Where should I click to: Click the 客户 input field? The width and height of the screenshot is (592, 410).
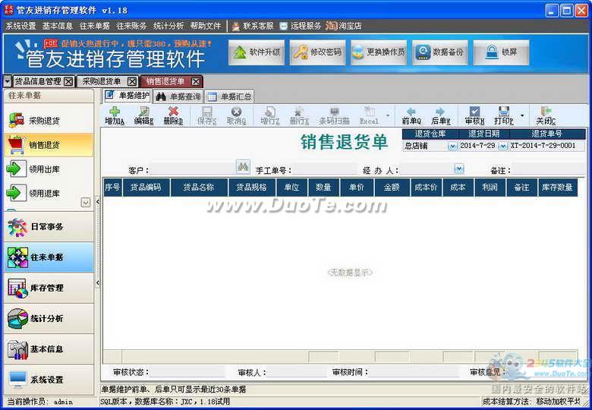pyautogui.click(x=193, y=169)
